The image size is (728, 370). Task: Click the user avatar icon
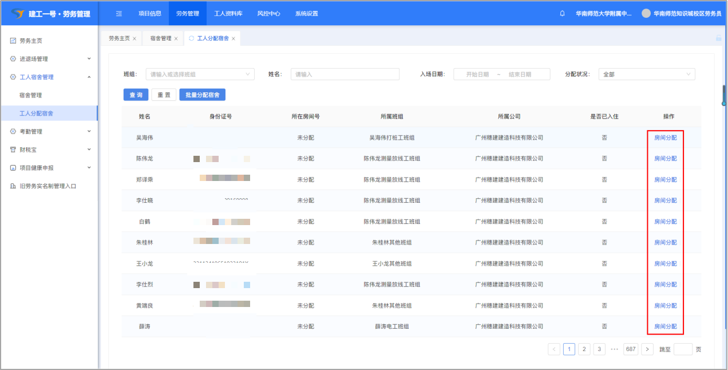click(646, 13)
